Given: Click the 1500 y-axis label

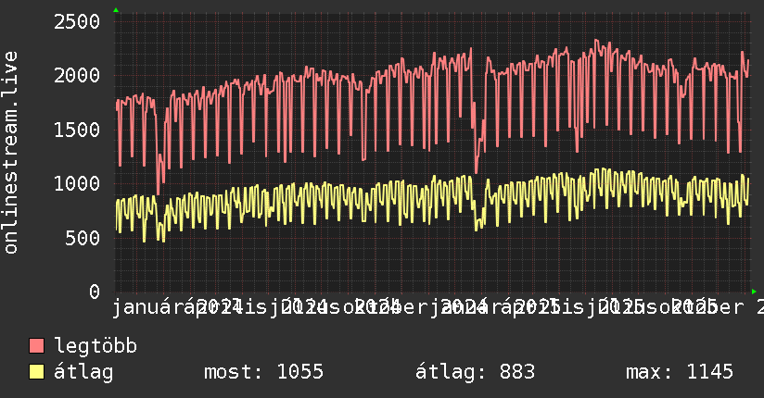Looking at the screenshot, I should tap(77, 130).
